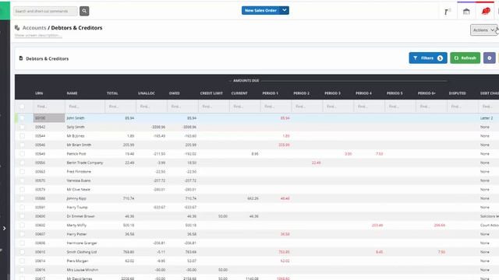Viewport: 499px width, 280px height.
Task: Open the Actions dropdown
Action: pos(483,30)
